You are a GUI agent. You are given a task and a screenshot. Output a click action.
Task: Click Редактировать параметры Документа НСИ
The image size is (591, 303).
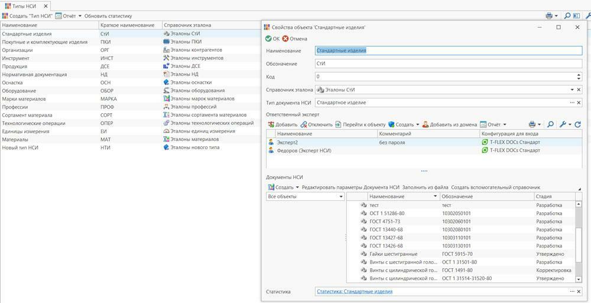click(350, 187)
